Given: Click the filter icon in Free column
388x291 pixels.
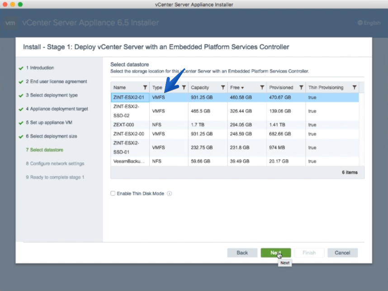Looking at the screenshot, I should coord(262,87).
